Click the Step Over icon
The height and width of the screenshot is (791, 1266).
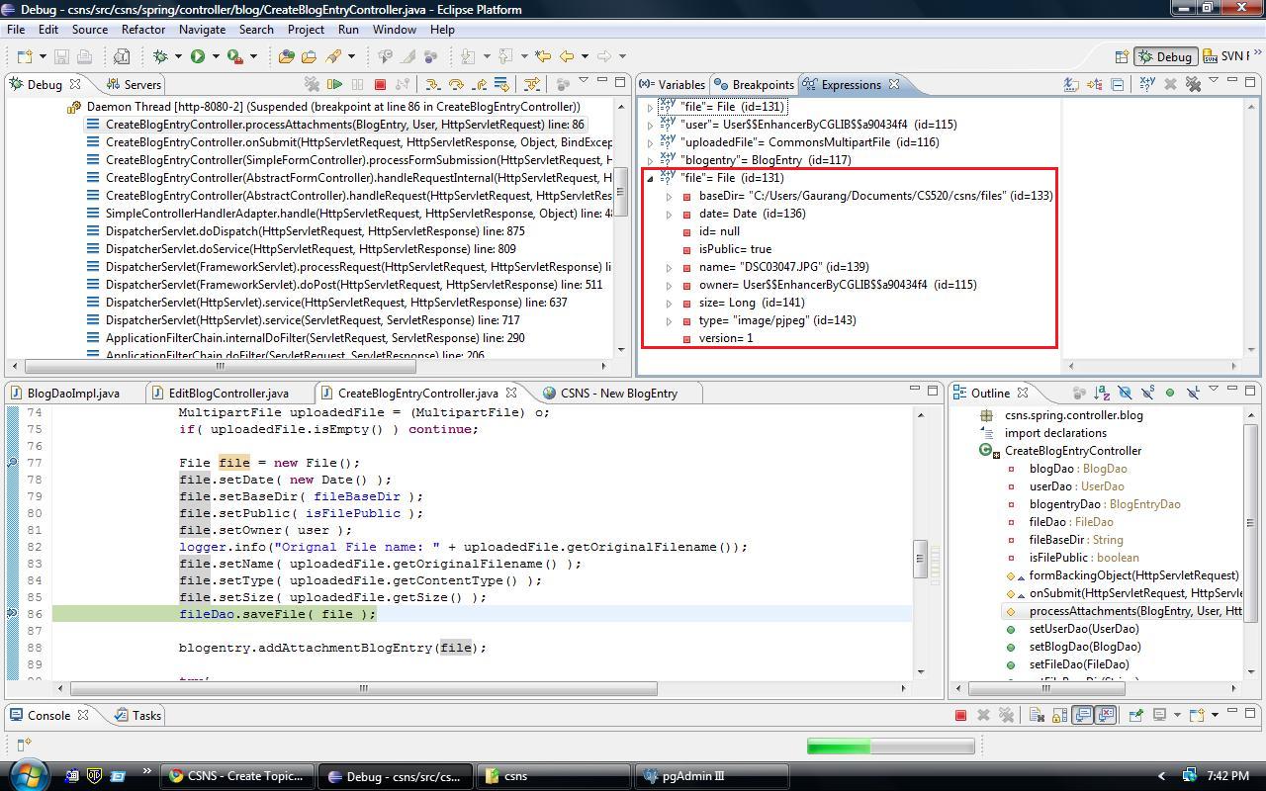456,85
